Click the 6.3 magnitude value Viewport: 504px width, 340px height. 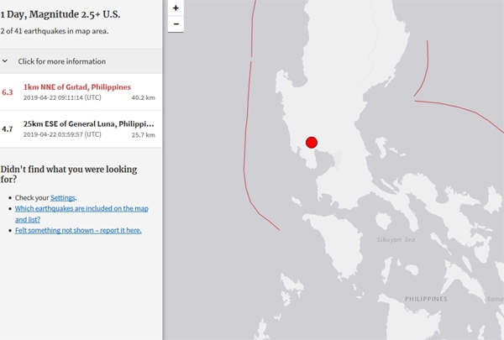pos(8,92)
